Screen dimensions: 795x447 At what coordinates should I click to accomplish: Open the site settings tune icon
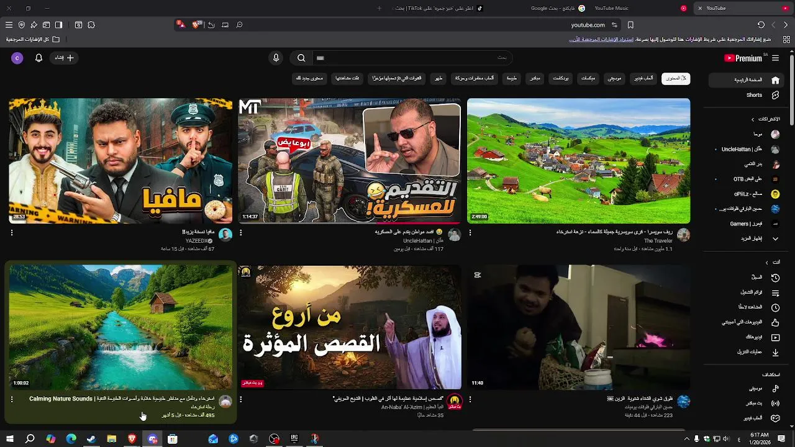click(x=614, y=25)
